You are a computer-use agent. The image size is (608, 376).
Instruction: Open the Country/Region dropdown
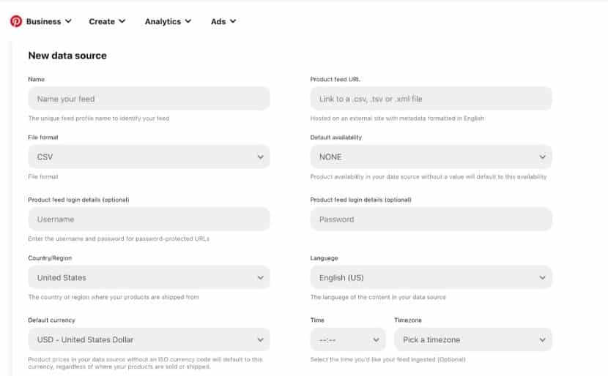point(149,278)
